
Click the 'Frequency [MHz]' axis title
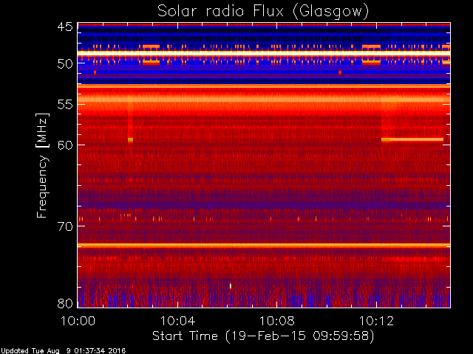click(x=42, y=165)
